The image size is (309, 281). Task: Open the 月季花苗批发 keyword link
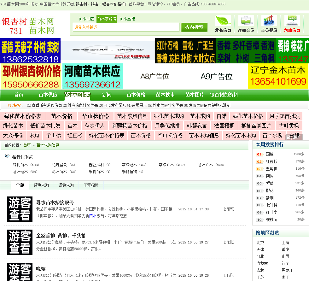pos(284,116)
